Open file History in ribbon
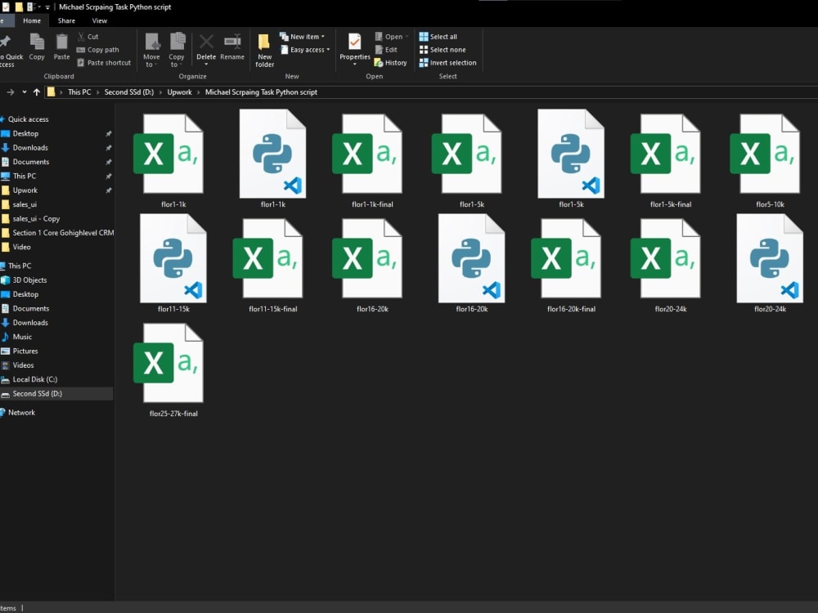The image size is (818, 613). (x=390, y=63)
